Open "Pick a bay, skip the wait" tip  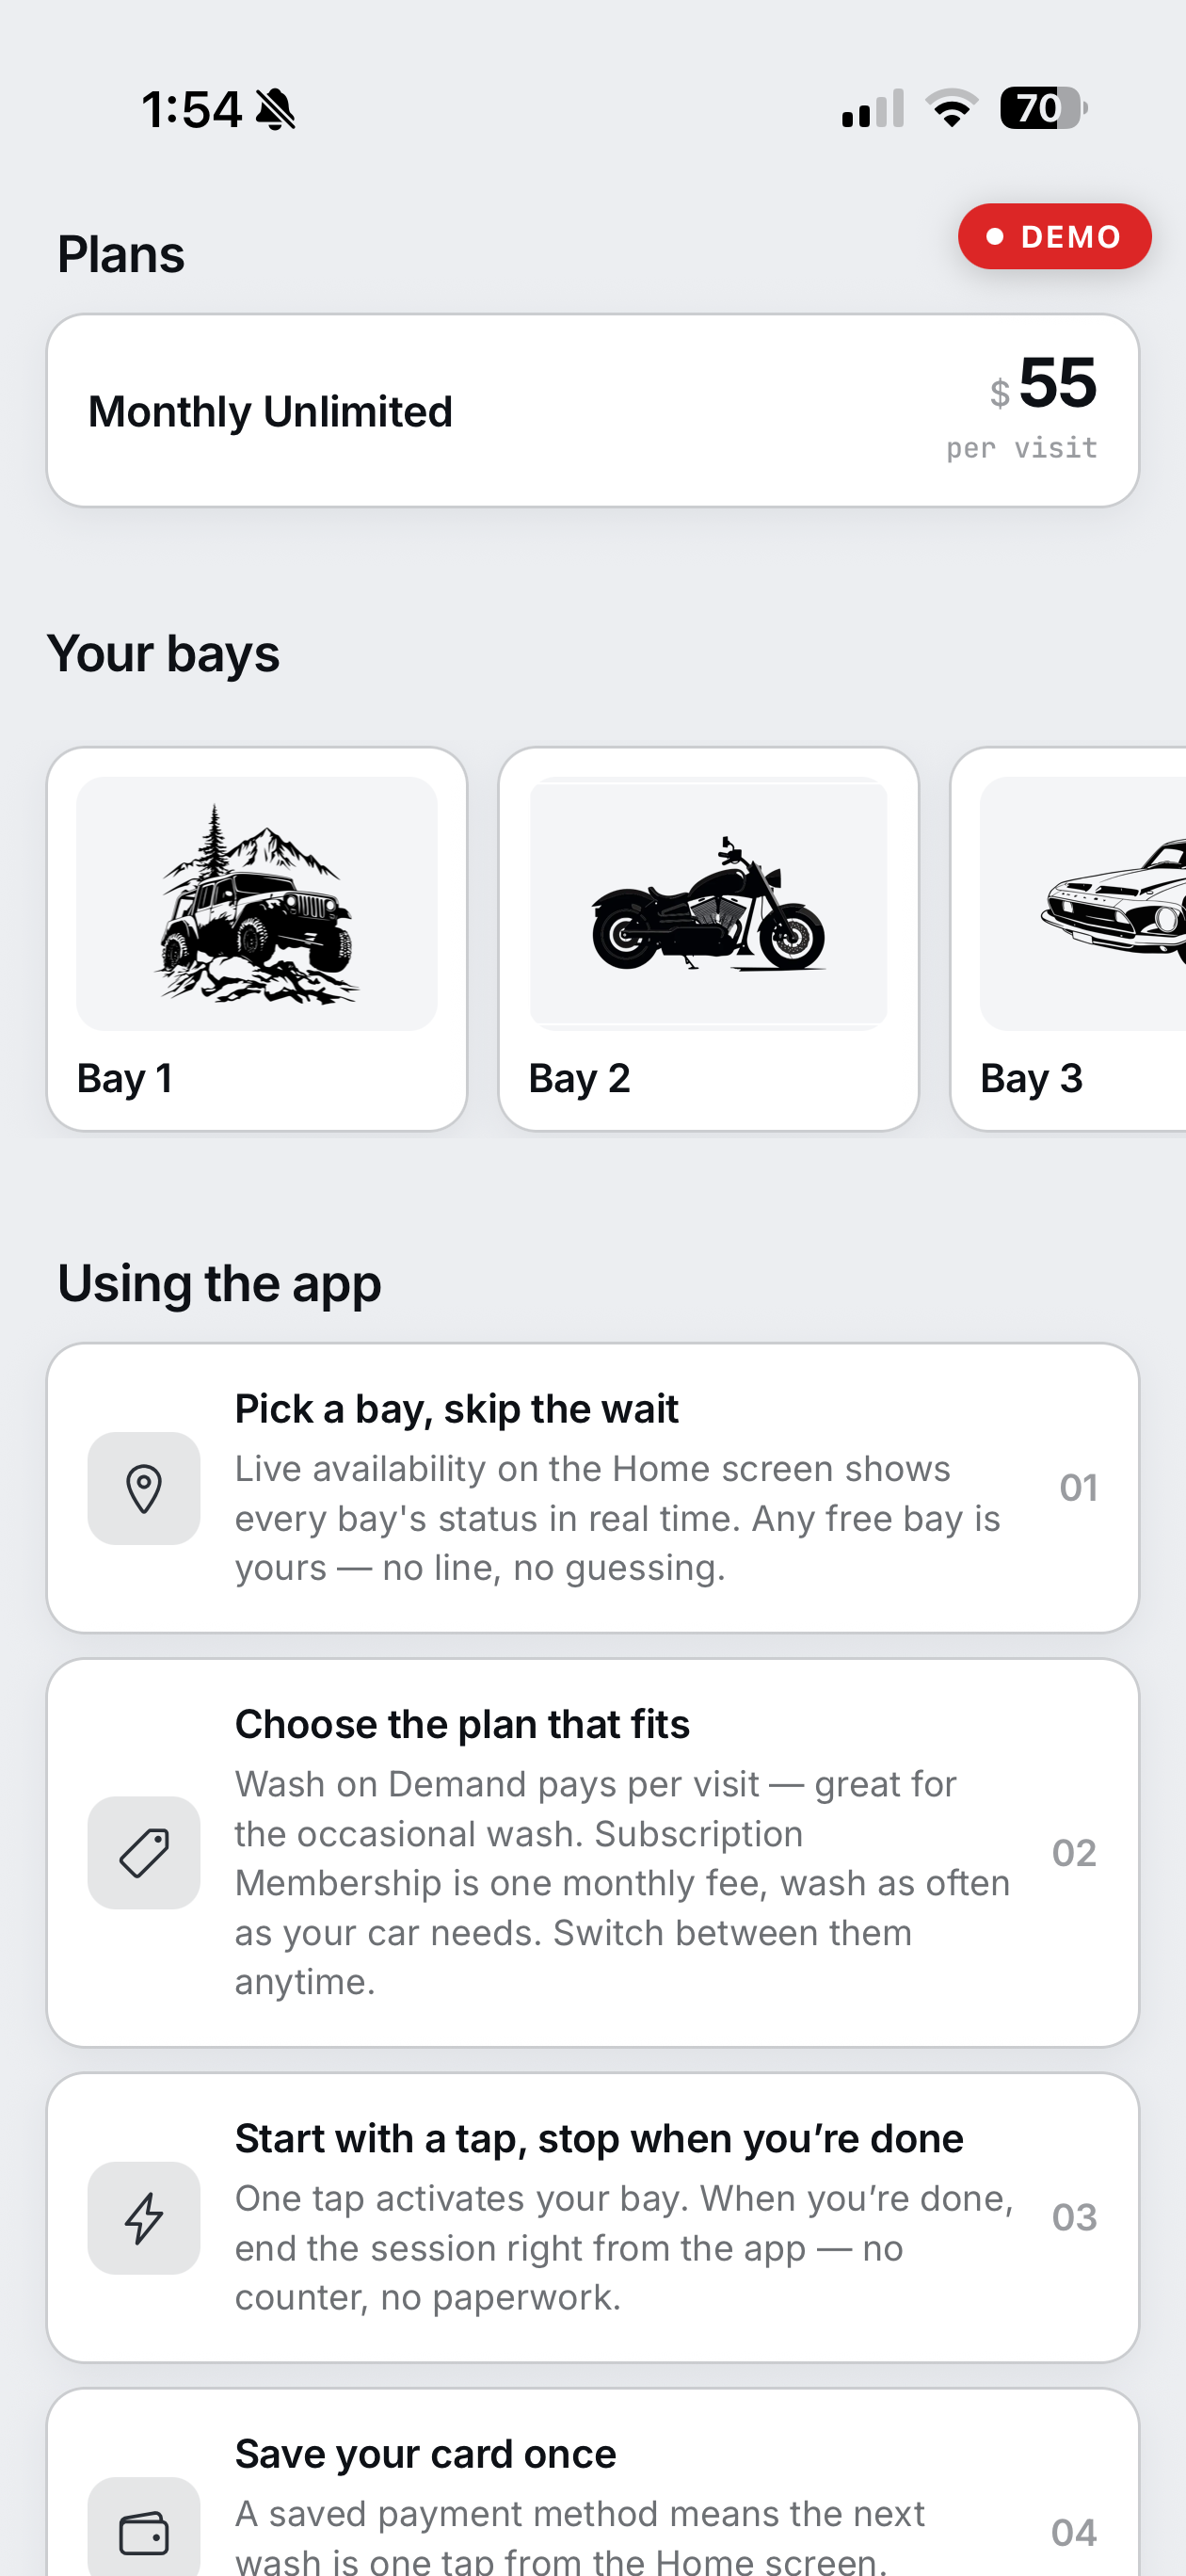(x=593, y=1488)
